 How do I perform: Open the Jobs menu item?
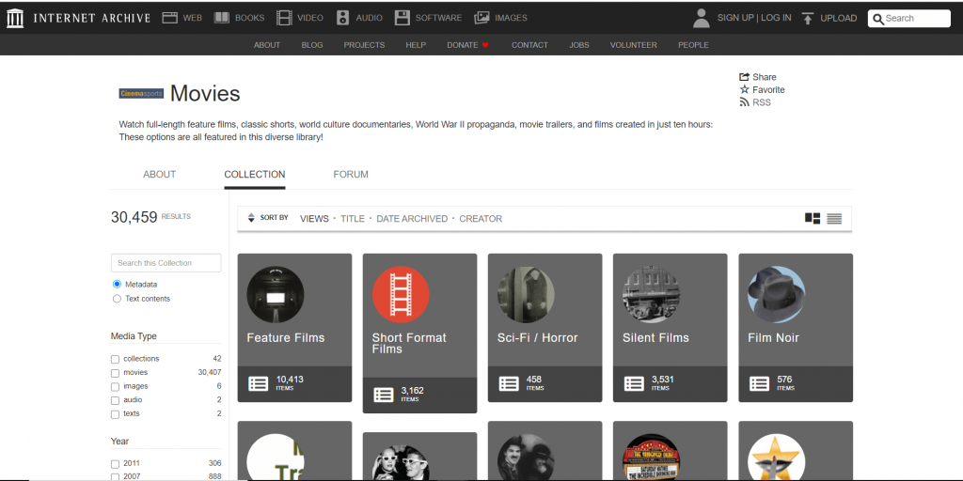pyautogui.click(x=579, y=45)
